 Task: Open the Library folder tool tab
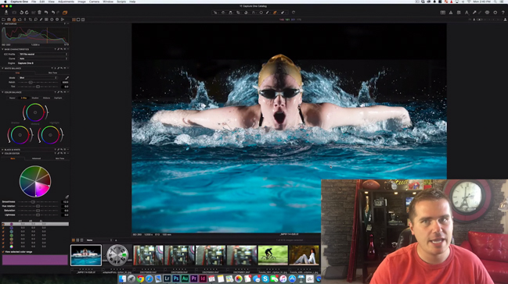pyautogui.click(x=4, y=20)
